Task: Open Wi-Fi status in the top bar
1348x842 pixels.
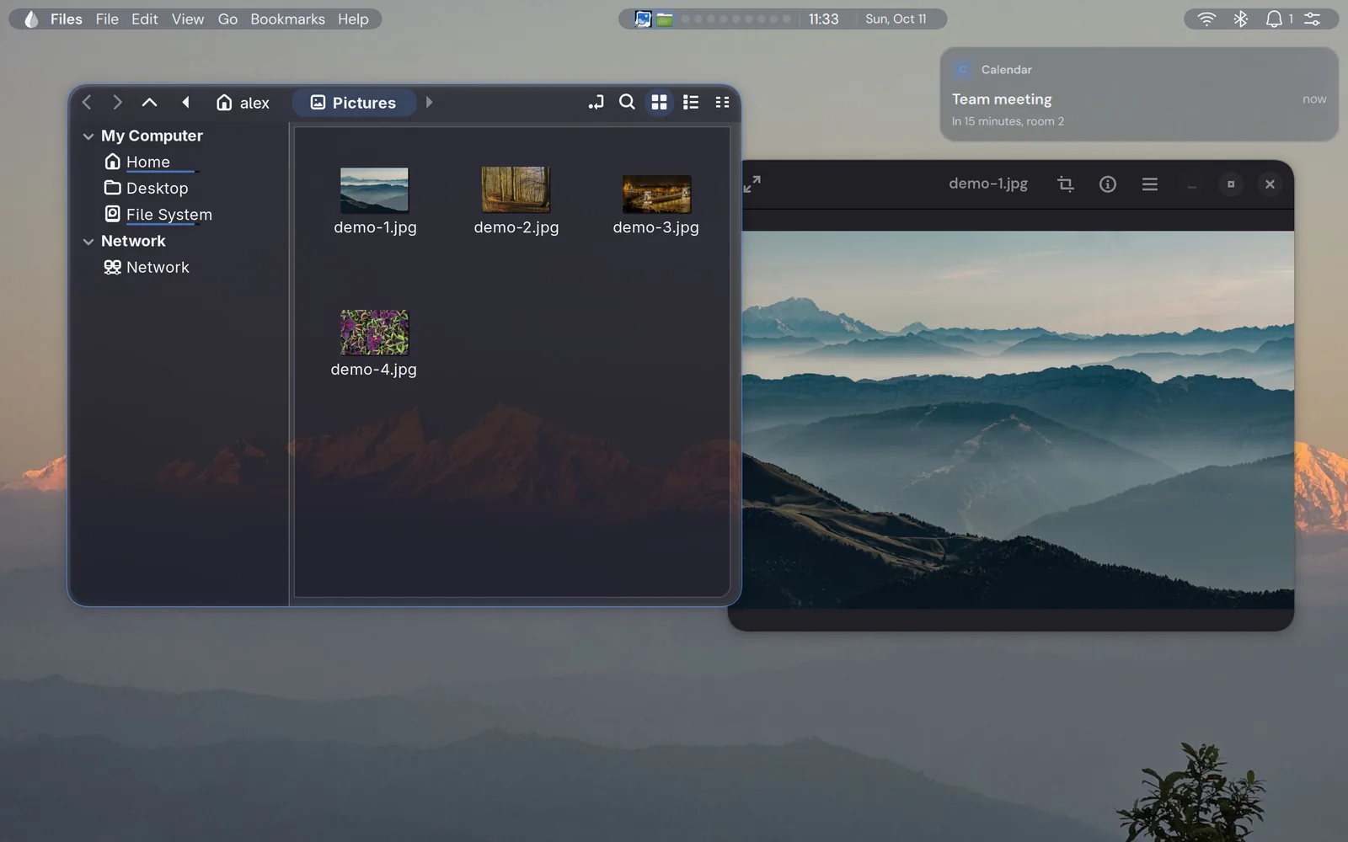Action: (1206, 19)
